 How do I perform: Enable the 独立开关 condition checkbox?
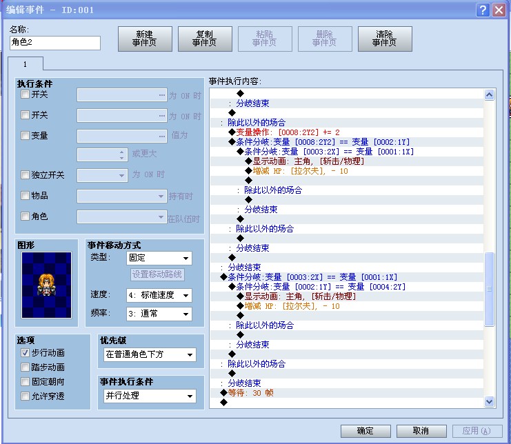click(25, 175)
